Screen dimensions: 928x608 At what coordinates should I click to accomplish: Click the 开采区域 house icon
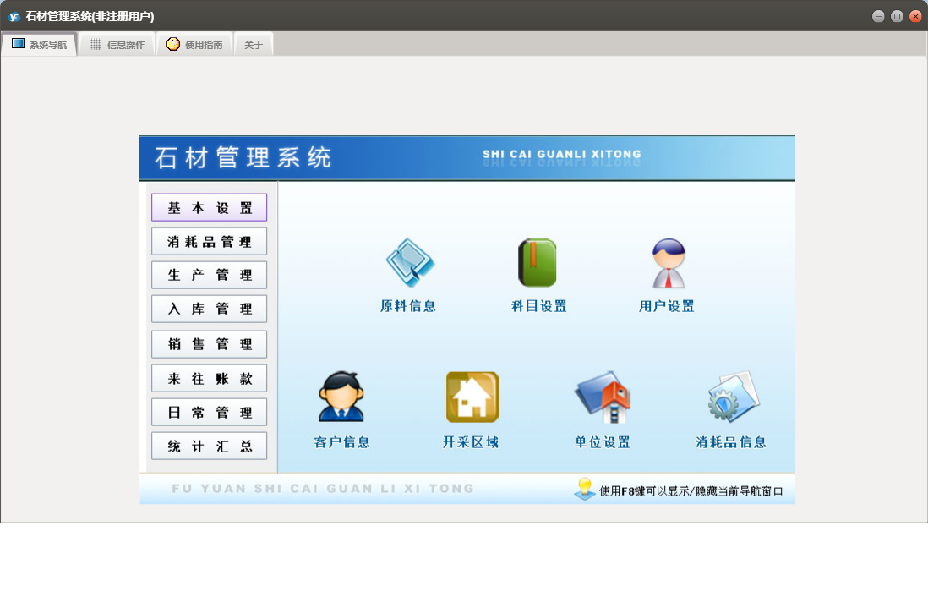pyautogui.click(x=472, y=397)
